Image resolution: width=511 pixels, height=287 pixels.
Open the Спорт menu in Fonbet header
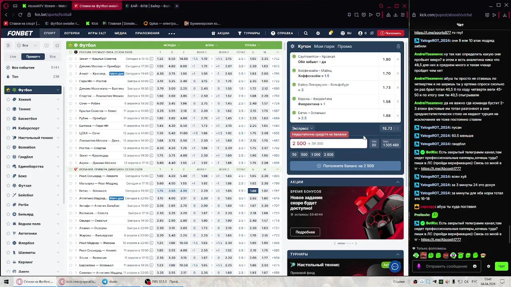tap(50, 33)
